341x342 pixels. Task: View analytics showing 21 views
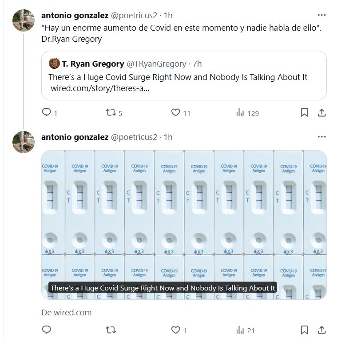click(240, 330)
